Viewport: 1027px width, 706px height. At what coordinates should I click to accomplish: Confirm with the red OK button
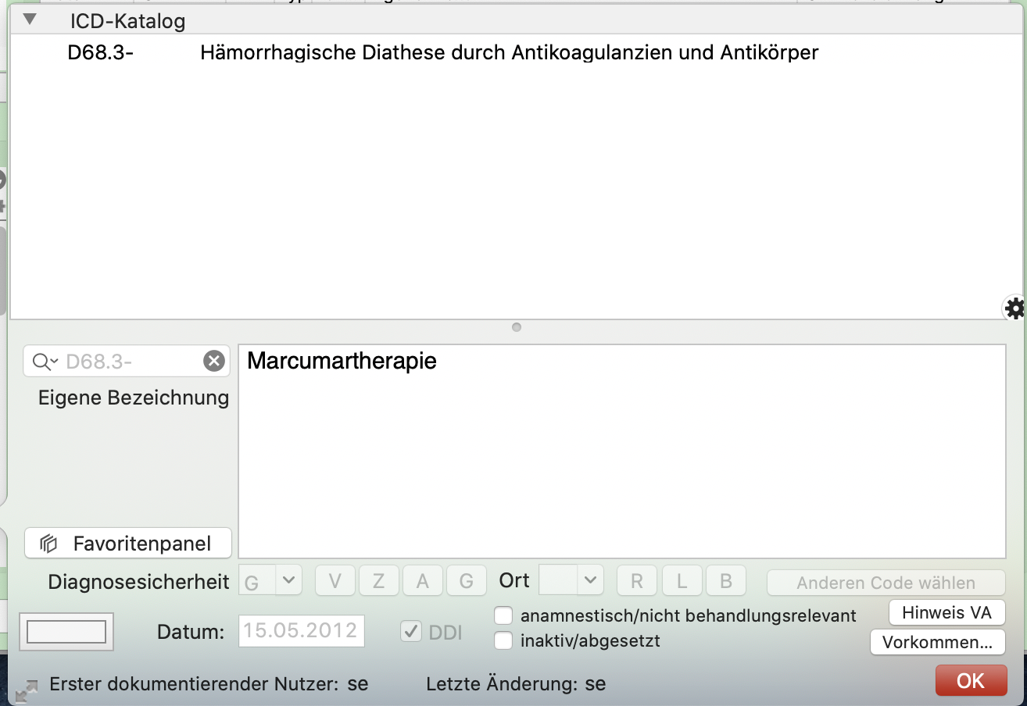click(x=971, y=680)
